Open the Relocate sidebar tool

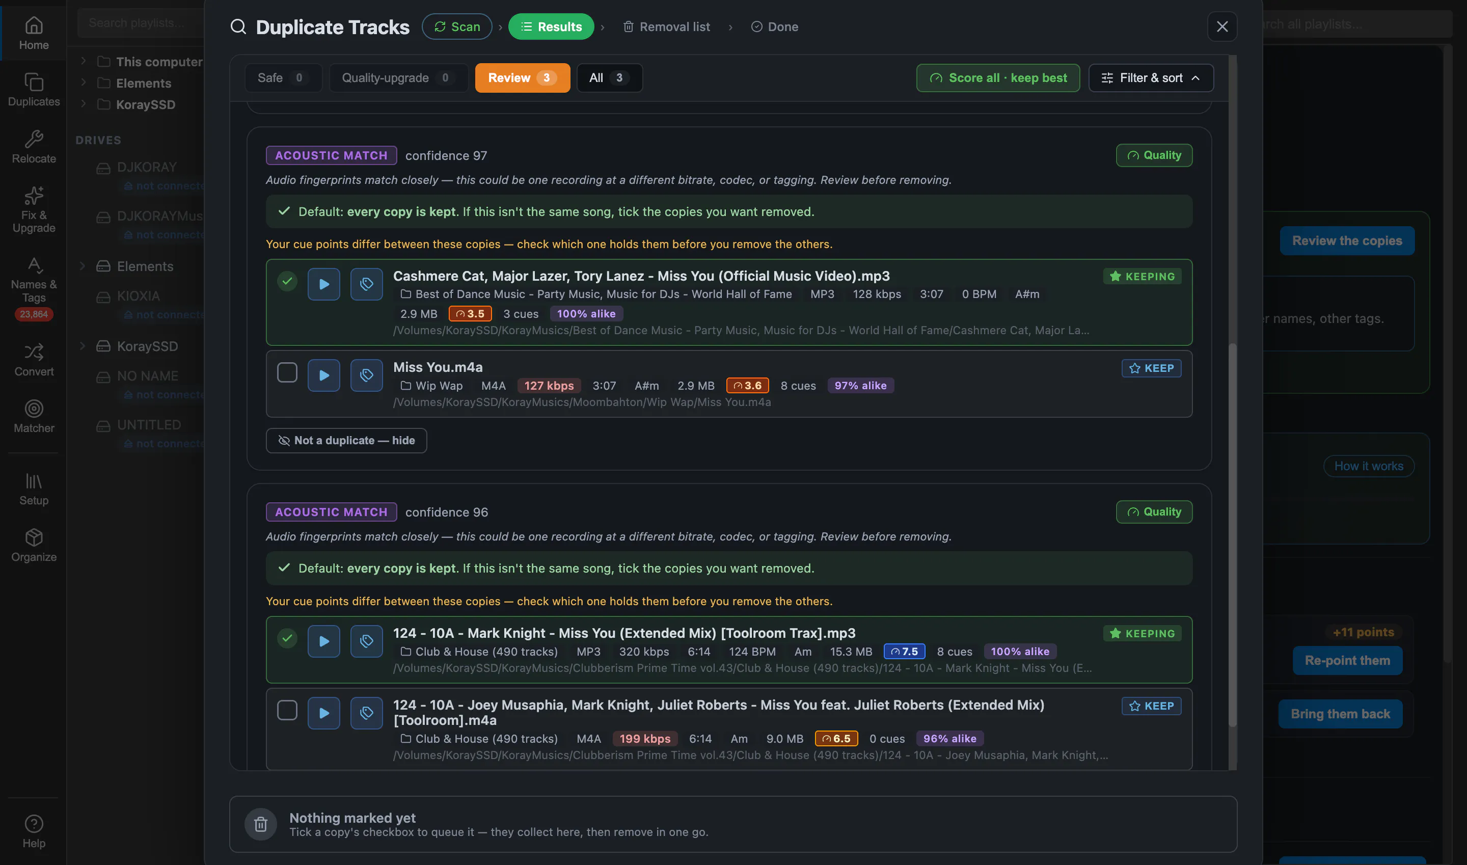point(33,146)
